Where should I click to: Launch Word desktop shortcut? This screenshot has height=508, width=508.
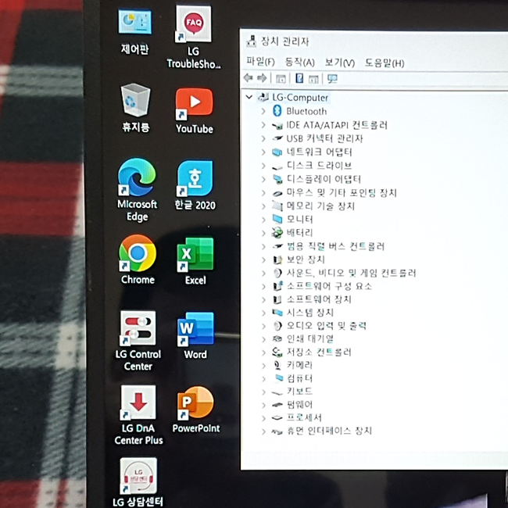tap(195, 335)
